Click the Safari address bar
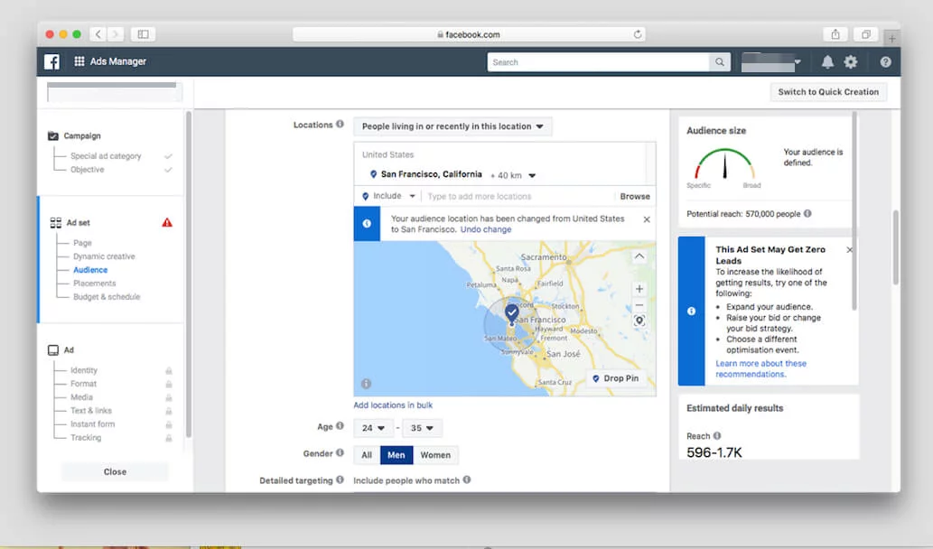The image size is (933, 549). [x=469, y=34]
